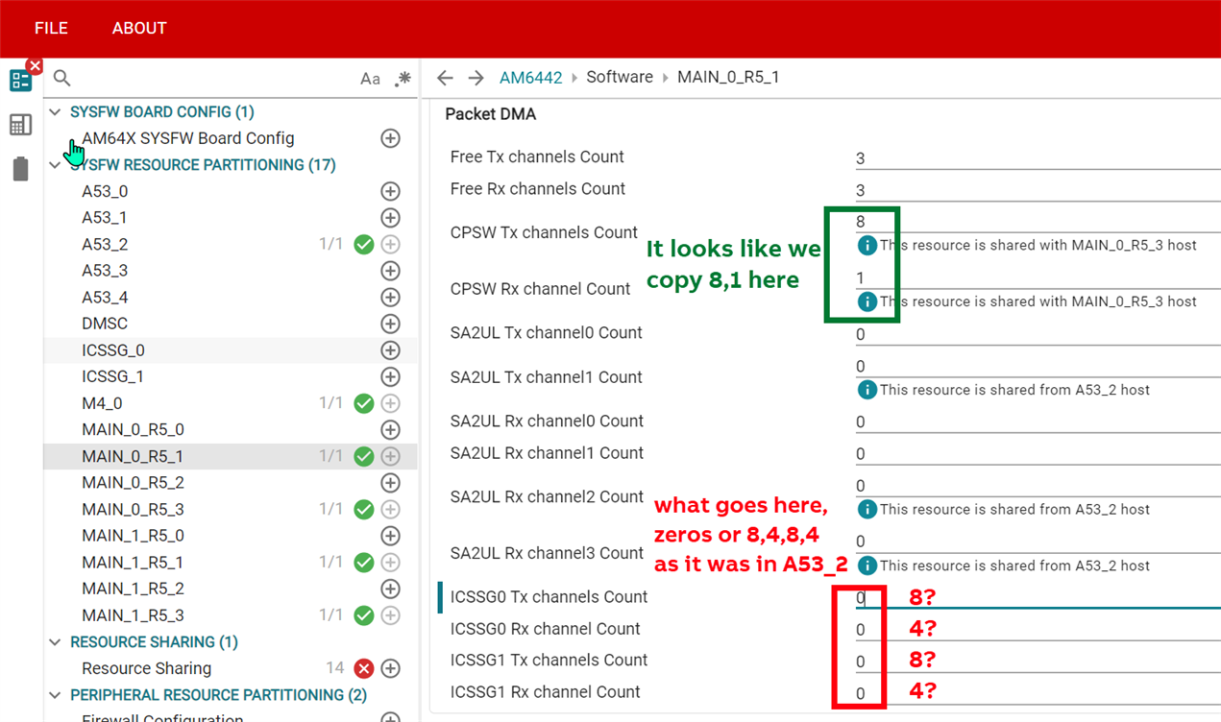Select DMSC tree item

(x=105, y=324)
